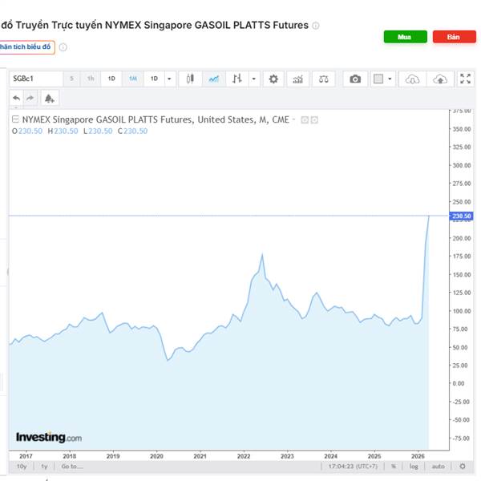The width and height of the screenshot is (481, 481).
Task: Set range to 10y
Action: (22, 467)
